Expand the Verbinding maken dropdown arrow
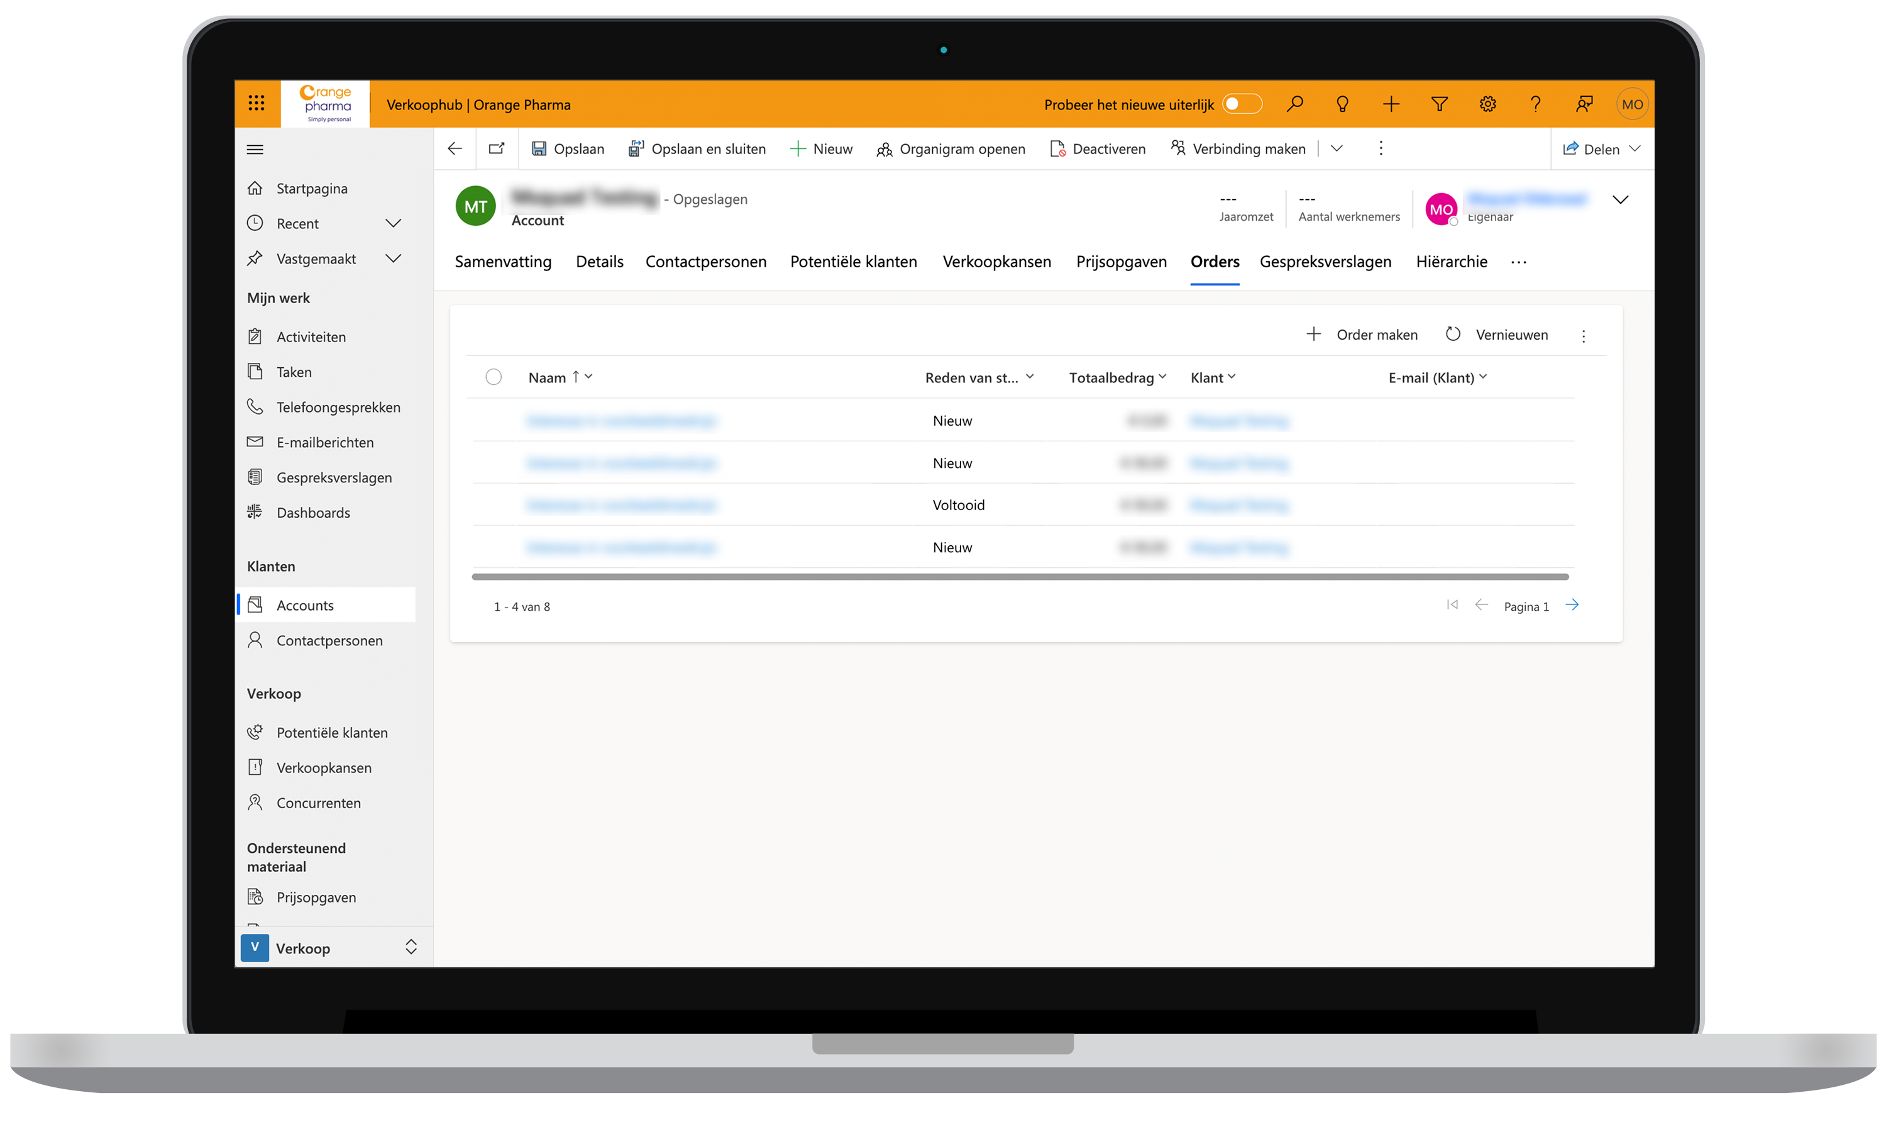 (x=1337, y=149)
